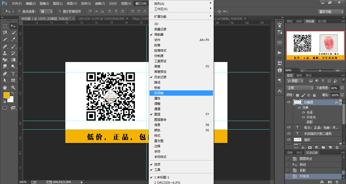346x184 pixels.
Task: Select the Gradient tool
Action: pyautogui.click(x=13, y=60)
